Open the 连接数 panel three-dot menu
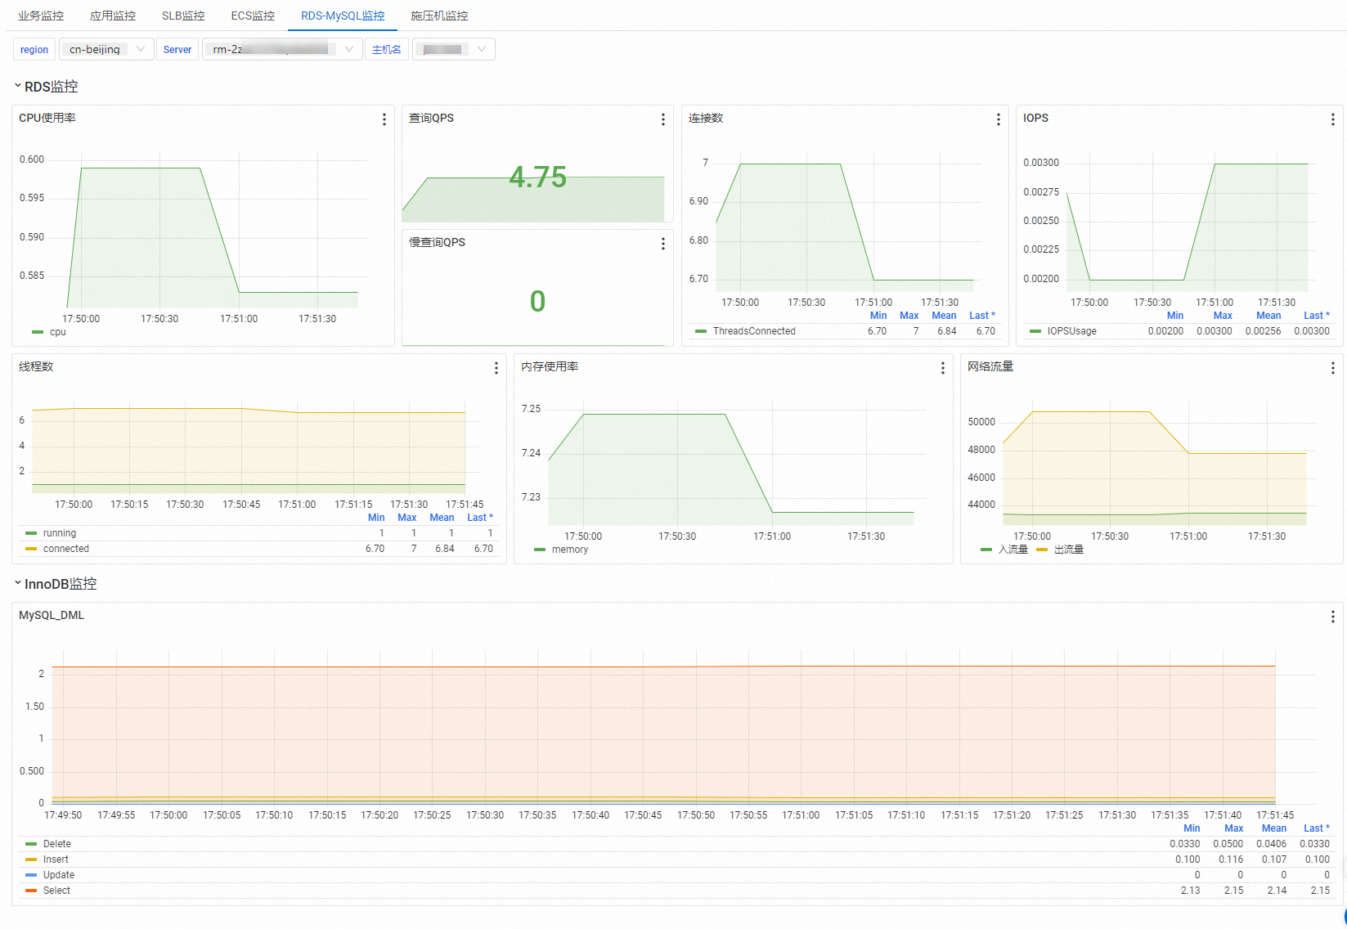 click(998, 119)
